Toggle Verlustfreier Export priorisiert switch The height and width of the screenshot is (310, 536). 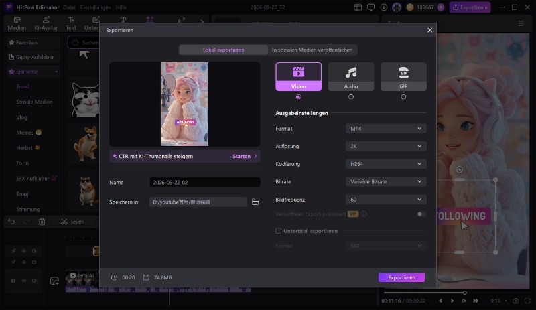(x=421, y=214)
